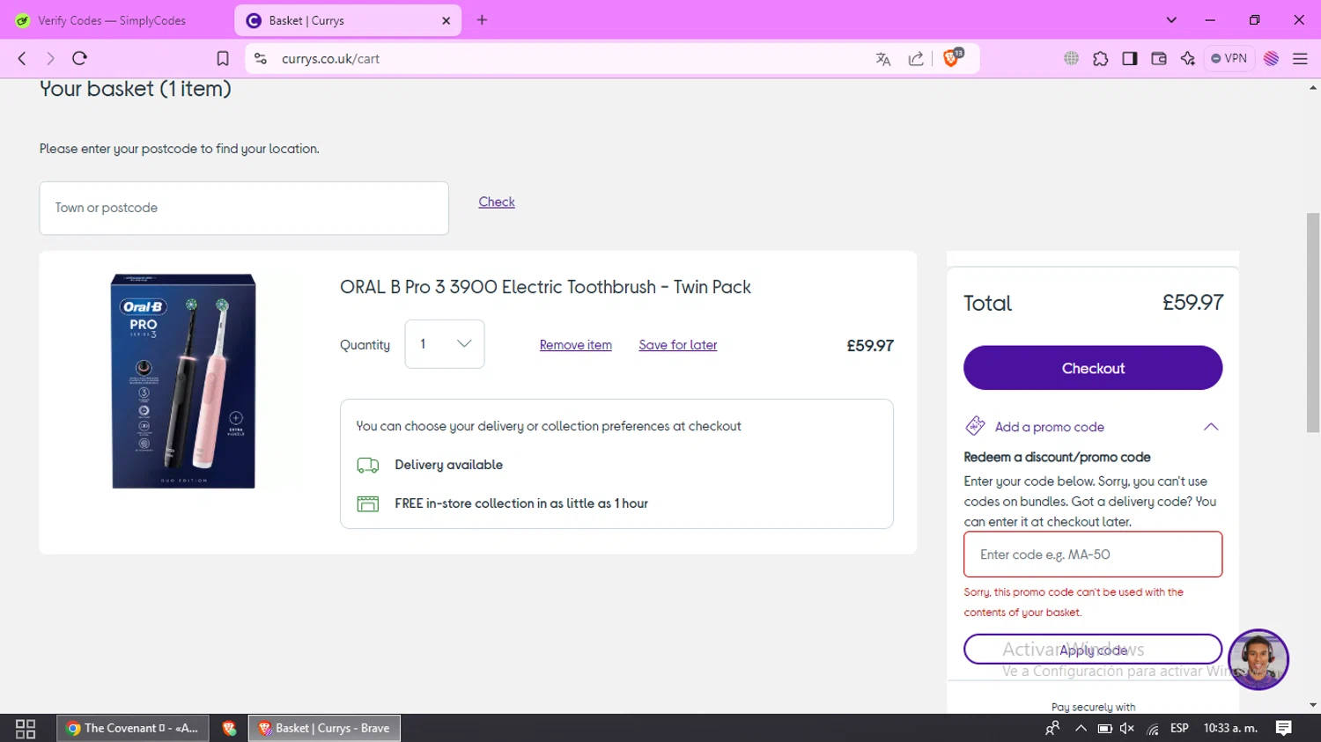Show hidden system tray icons
1321x742 pixels.
(x=1081, y=728)
